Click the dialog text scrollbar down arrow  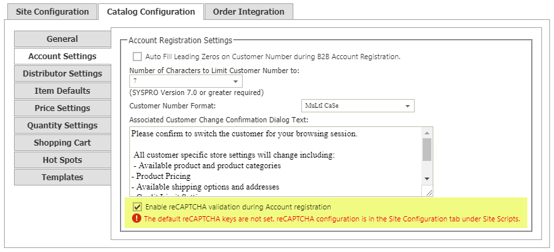pyautogui.click(x=427, y=179)
